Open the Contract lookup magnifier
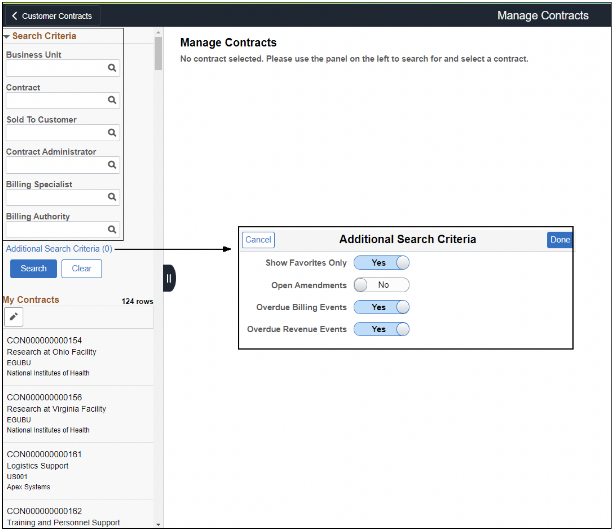 (112, 100)
